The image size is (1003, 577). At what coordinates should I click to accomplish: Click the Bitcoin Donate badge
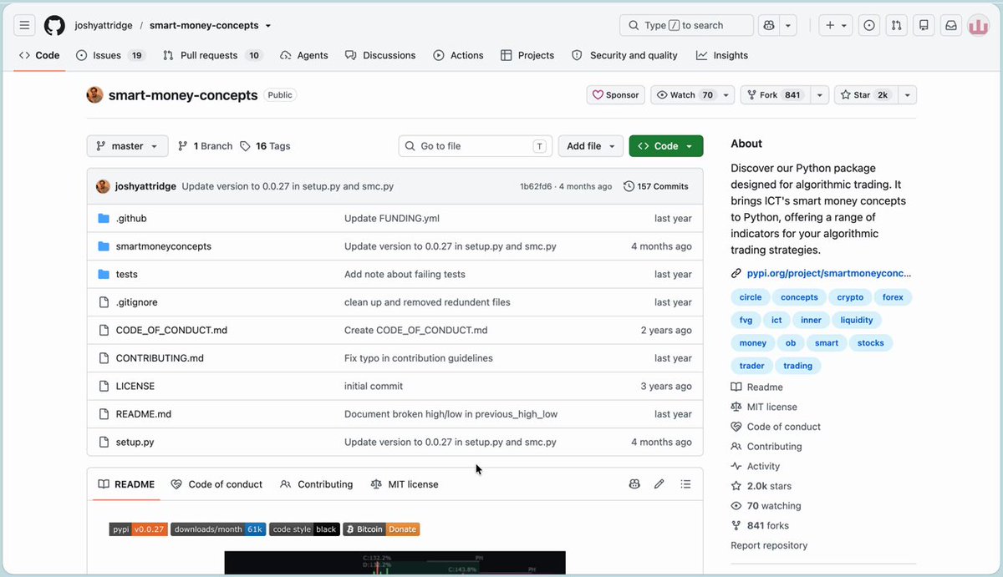(381, 529)
